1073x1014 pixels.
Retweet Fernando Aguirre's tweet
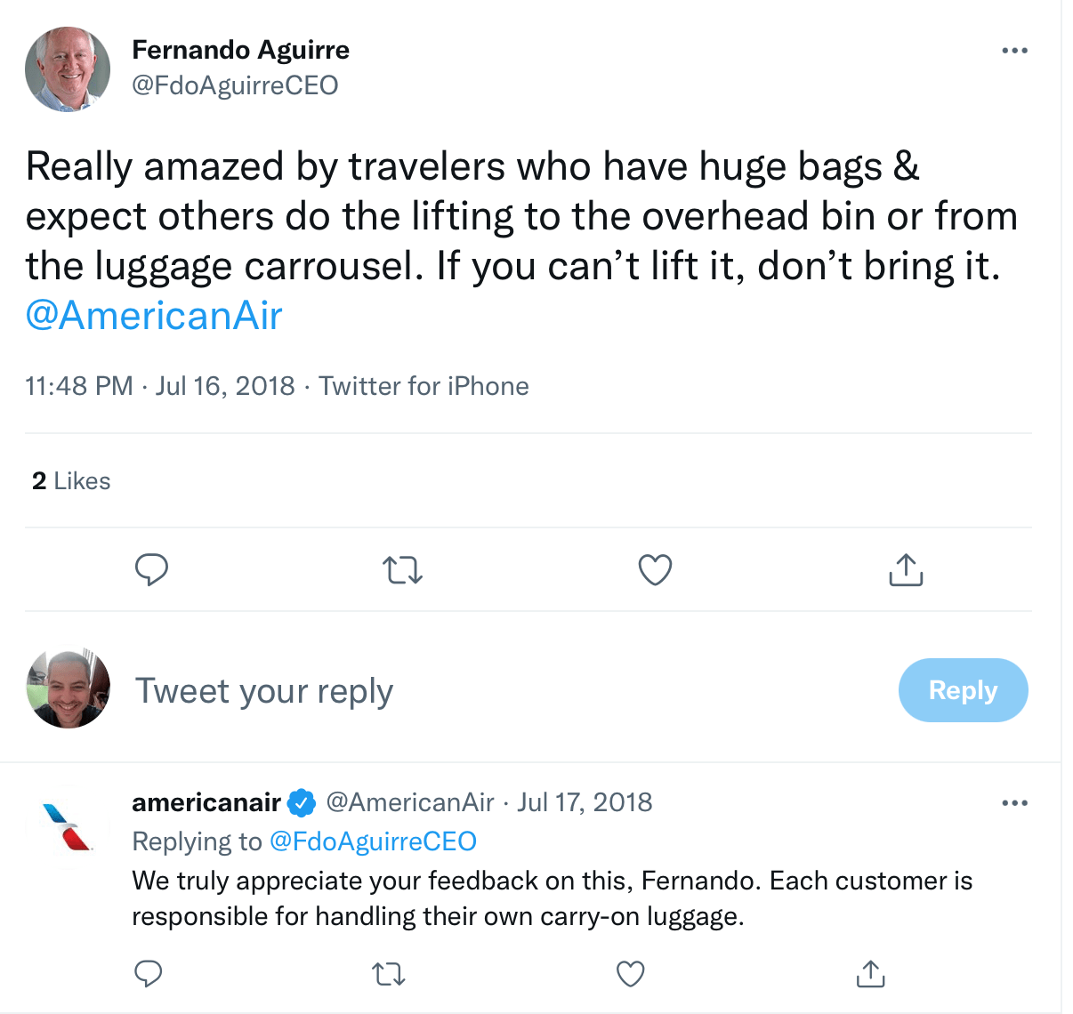click(x=402, y=569)
